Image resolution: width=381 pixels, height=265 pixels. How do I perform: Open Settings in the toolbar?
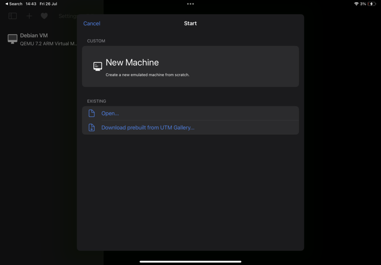pos(67,16)
